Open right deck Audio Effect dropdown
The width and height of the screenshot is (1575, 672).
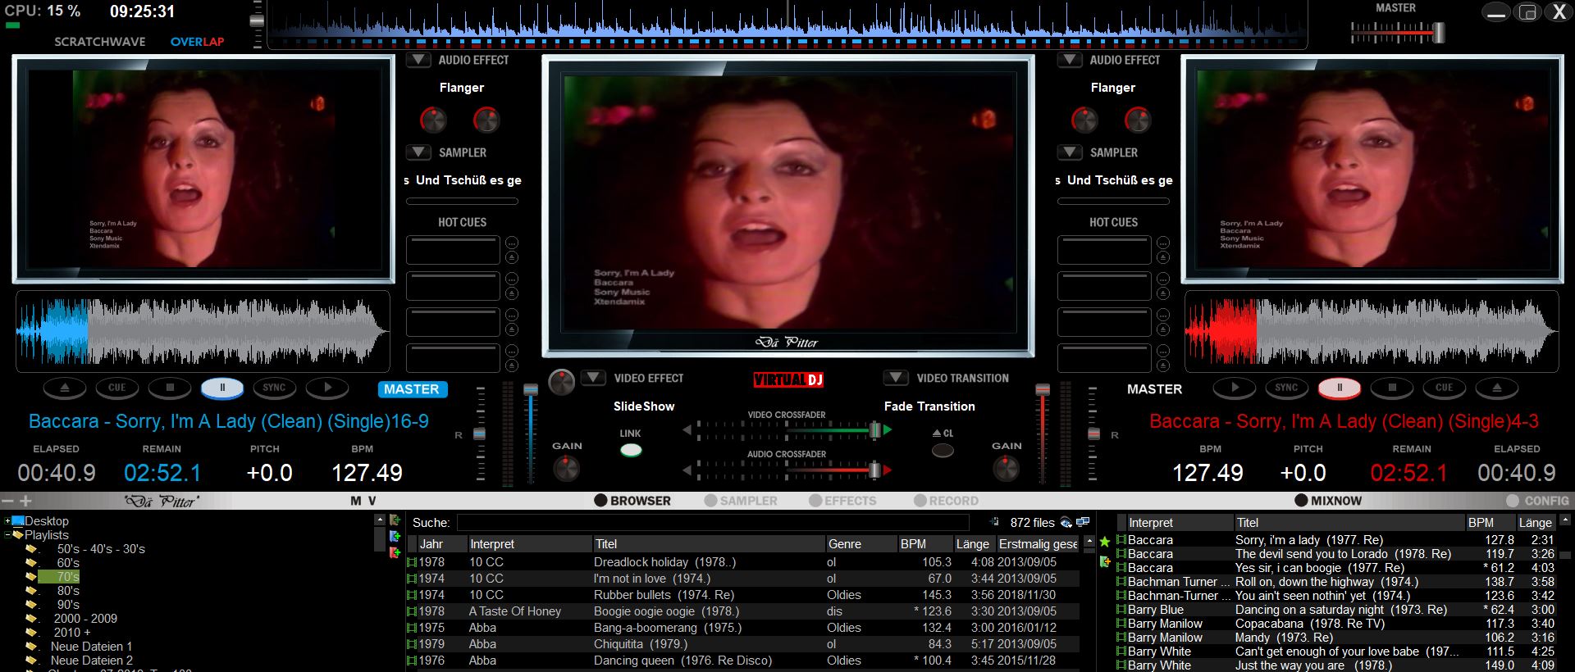pos(1070,60)
